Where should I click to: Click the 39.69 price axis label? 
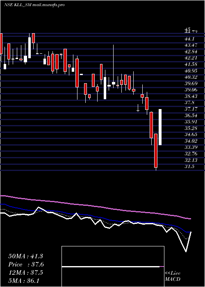click(x=191, y=84)
